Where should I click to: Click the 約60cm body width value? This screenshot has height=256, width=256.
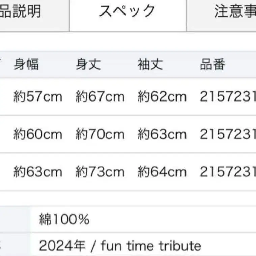(38, 135)
